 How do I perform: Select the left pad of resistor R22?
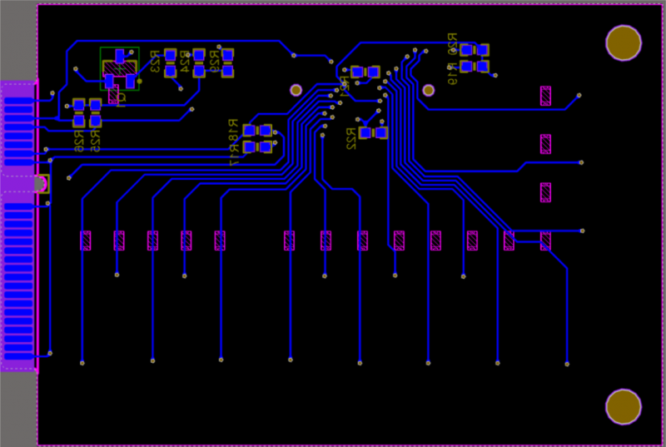click(365, 133)
